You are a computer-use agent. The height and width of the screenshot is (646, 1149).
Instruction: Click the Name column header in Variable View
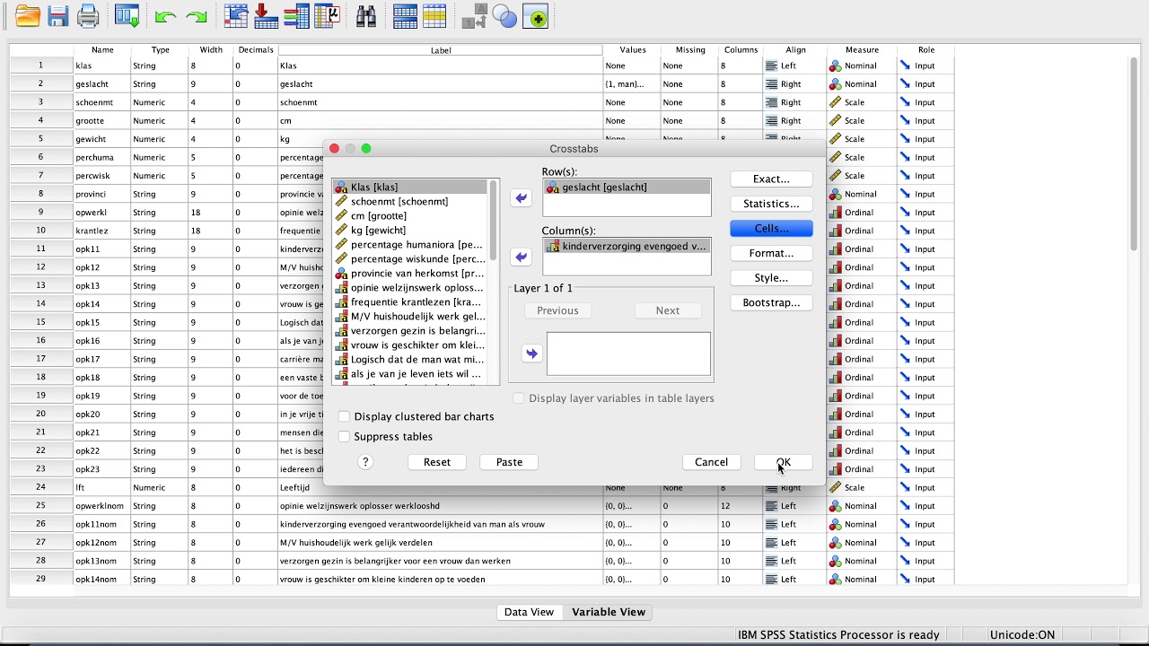pos(102,50)
